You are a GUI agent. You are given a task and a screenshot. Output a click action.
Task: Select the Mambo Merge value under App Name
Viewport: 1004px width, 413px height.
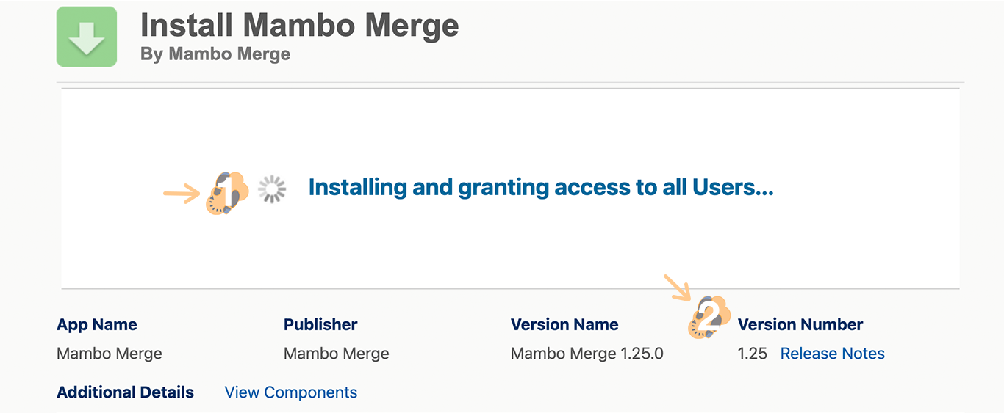click(x=110, y=354)
